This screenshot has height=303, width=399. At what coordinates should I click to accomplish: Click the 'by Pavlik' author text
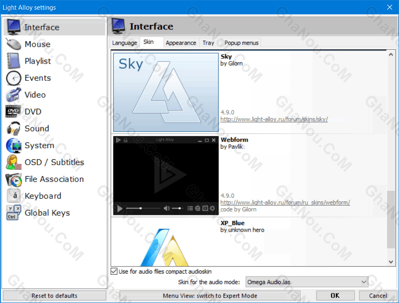click(232, 147)
